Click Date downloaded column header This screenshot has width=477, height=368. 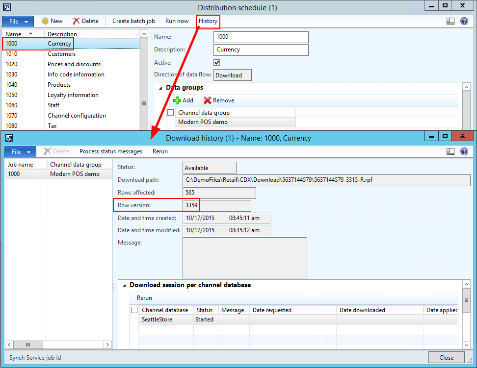(x=380, y=310)
